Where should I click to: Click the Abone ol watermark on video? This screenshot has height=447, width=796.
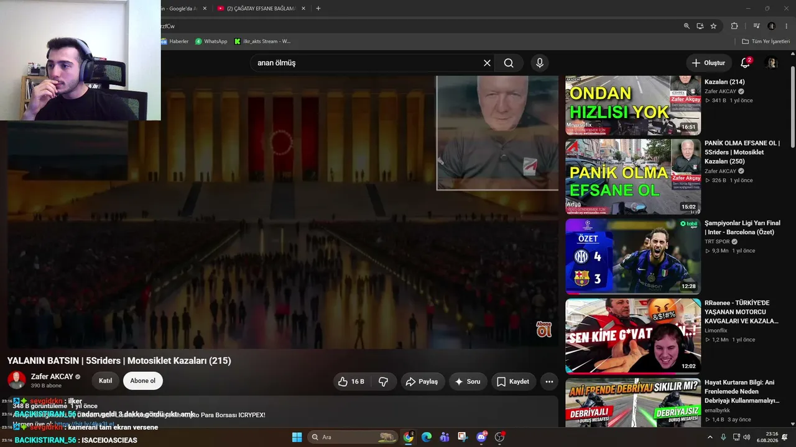click(544, 330)
